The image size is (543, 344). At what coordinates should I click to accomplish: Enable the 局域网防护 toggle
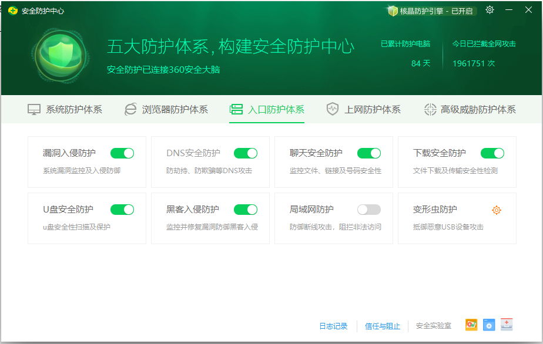[x=369, y=210]
